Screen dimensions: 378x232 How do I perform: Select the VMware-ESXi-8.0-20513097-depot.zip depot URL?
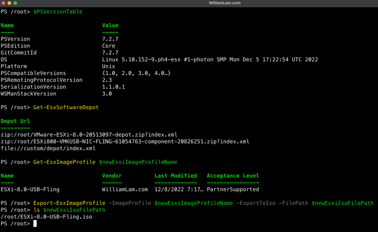pyautogui.click(x=89, y=135)
